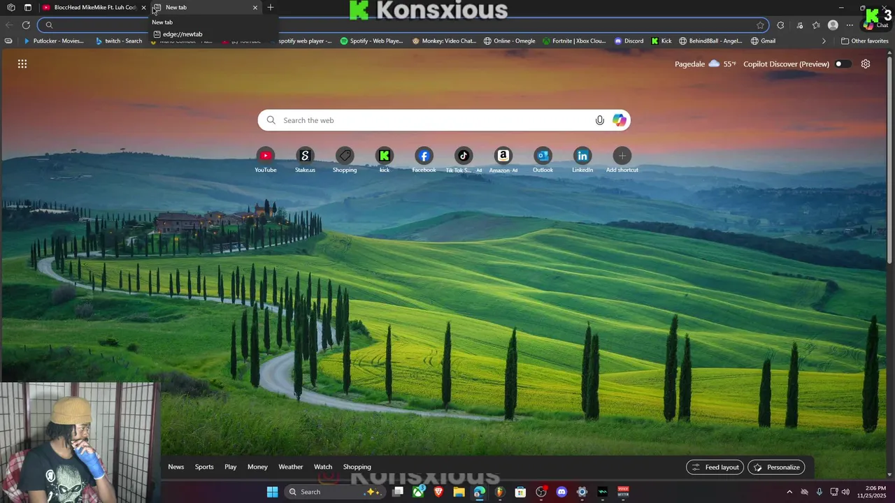Image resolution: width=895 pixels, height=503 pixels.
Task: Open the TikTok shortcut tile
Action: (x=464, y=160)
